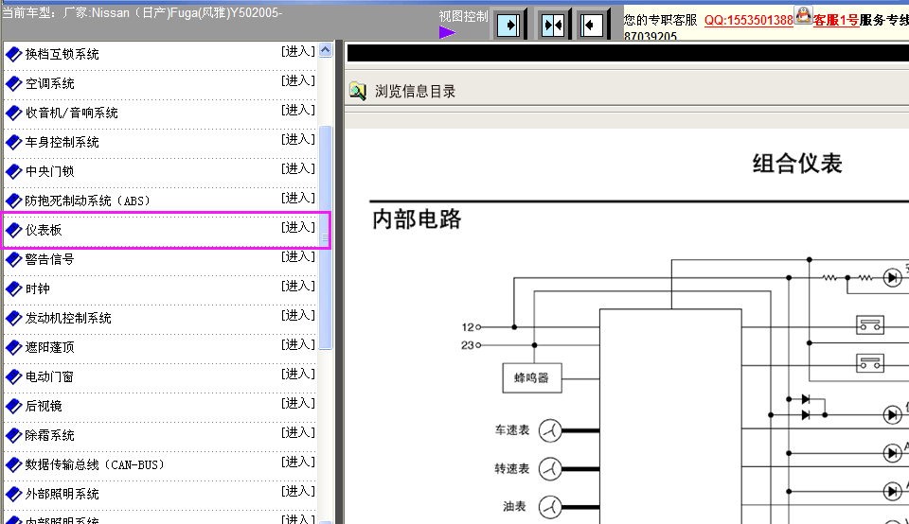This screenshot has height=524, width=909.
Task: Click [进入] on the 中央门锁 row
Action: point(298,168)
